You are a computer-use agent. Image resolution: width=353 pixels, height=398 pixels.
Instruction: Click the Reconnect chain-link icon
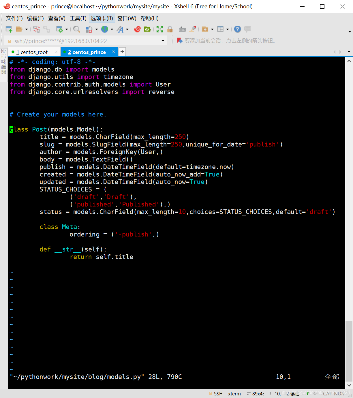46,29
